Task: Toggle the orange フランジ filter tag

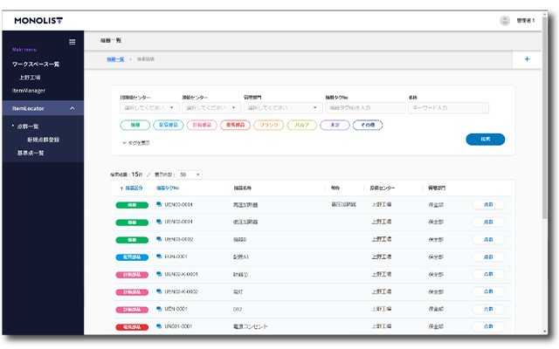Action: (x=268, y=126)
